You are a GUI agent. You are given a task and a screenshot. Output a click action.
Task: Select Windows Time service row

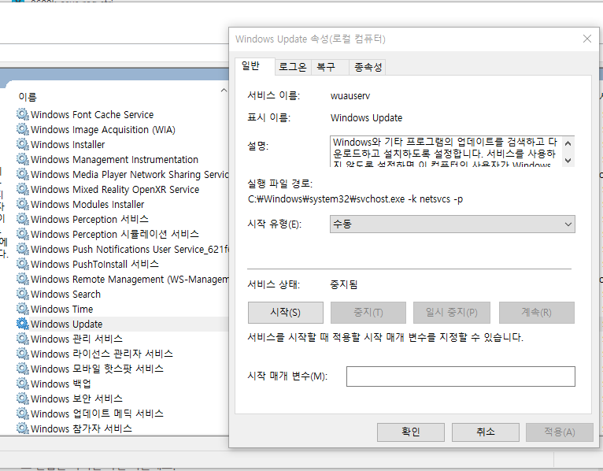tap(122, 309)
